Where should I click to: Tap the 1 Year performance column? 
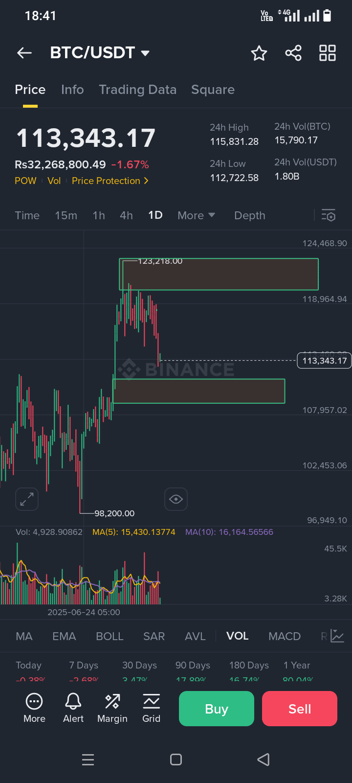pyautogui.click(x=297, y=671)
